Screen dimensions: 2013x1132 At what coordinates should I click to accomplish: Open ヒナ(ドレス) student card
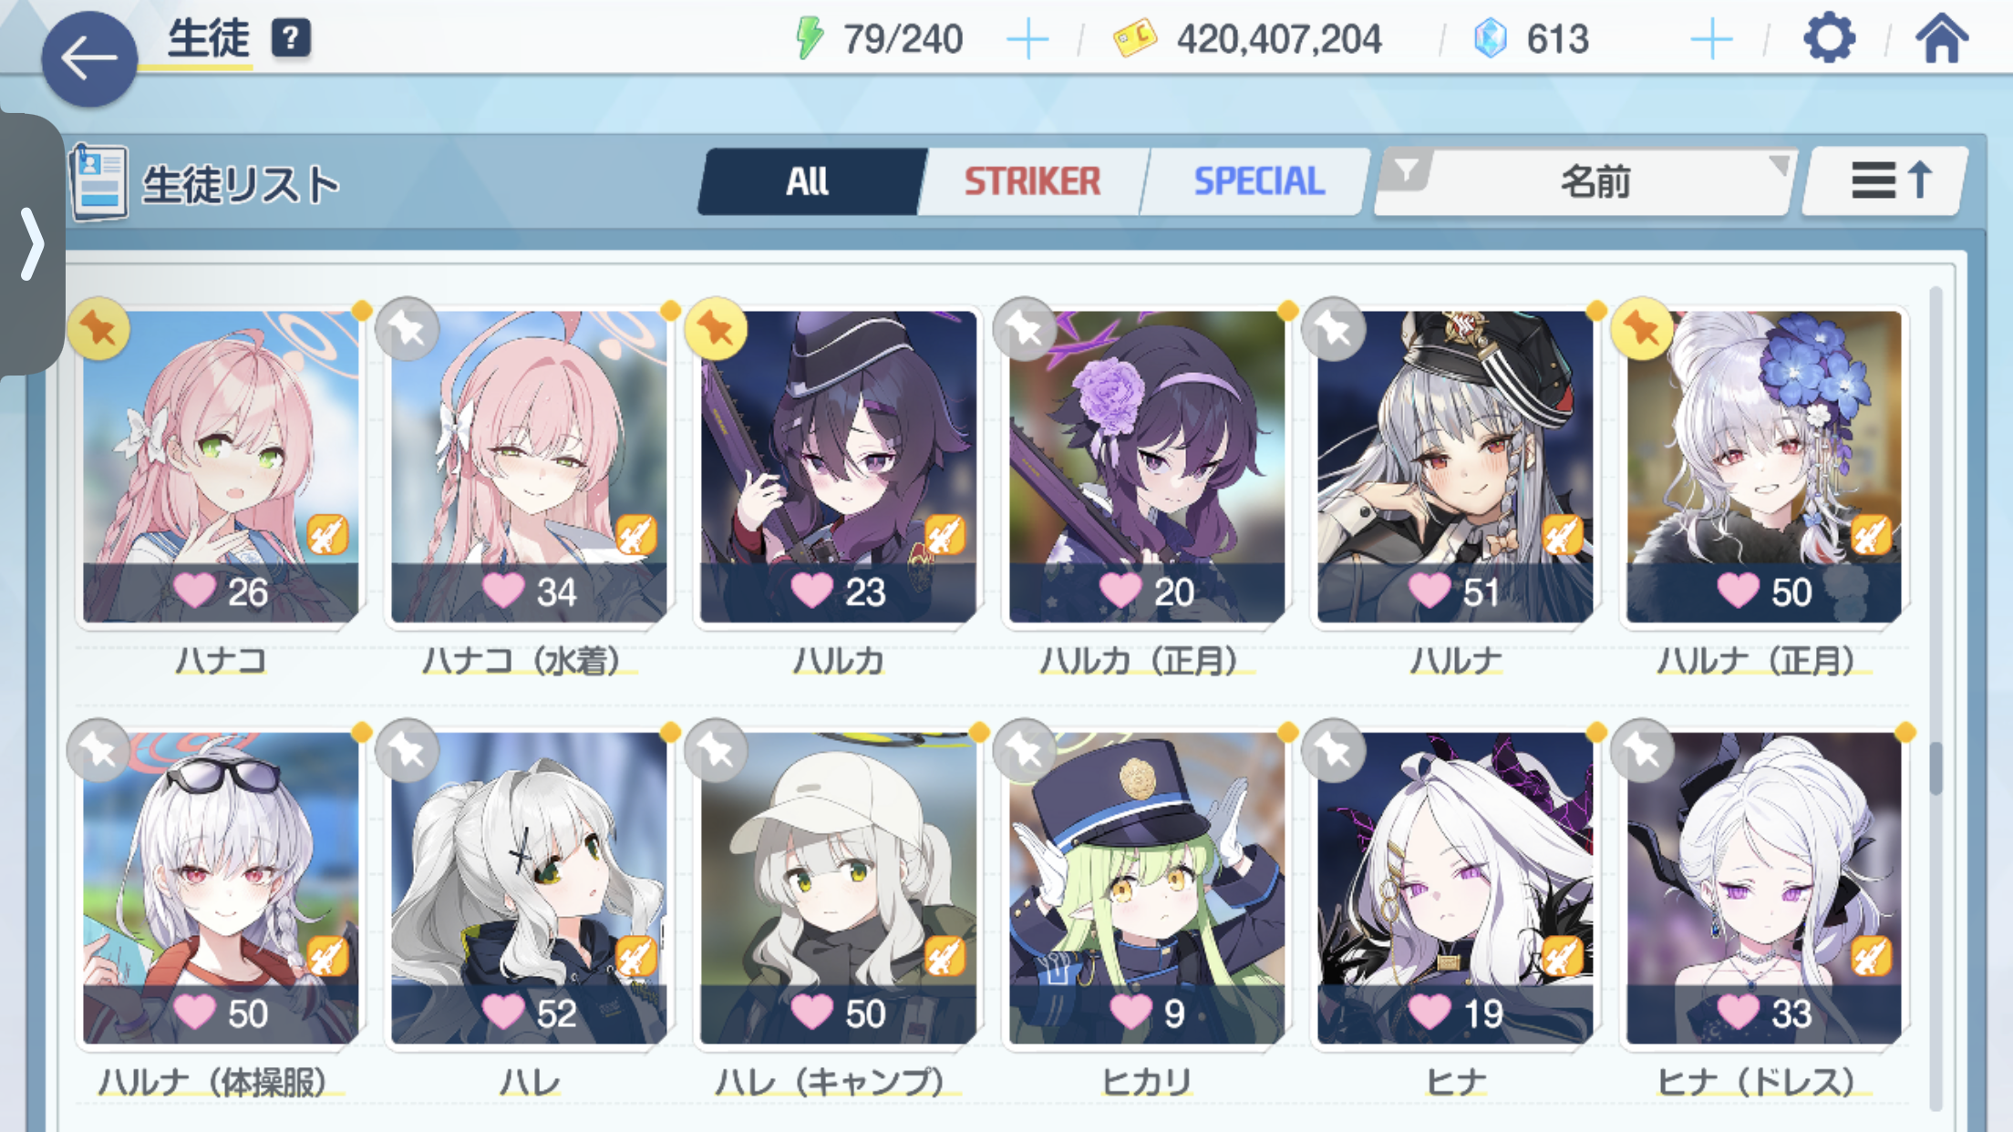1764,889
